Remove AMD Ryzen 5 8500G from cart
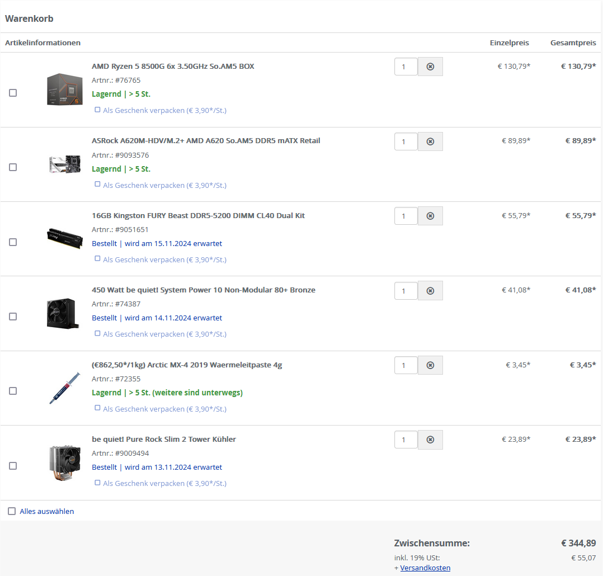The height and width of the screenshot is (576, 603). [430, 67]
